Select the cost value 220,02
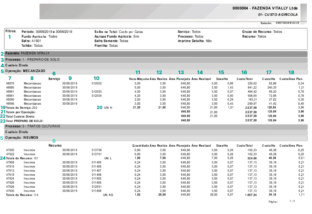Image resolution: width=312 pixels, height=214 pixels. tap(252, 83)
